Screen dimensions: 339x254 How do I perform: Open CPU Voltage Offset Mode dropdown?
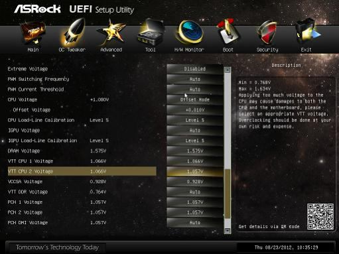tap(195, 99)
